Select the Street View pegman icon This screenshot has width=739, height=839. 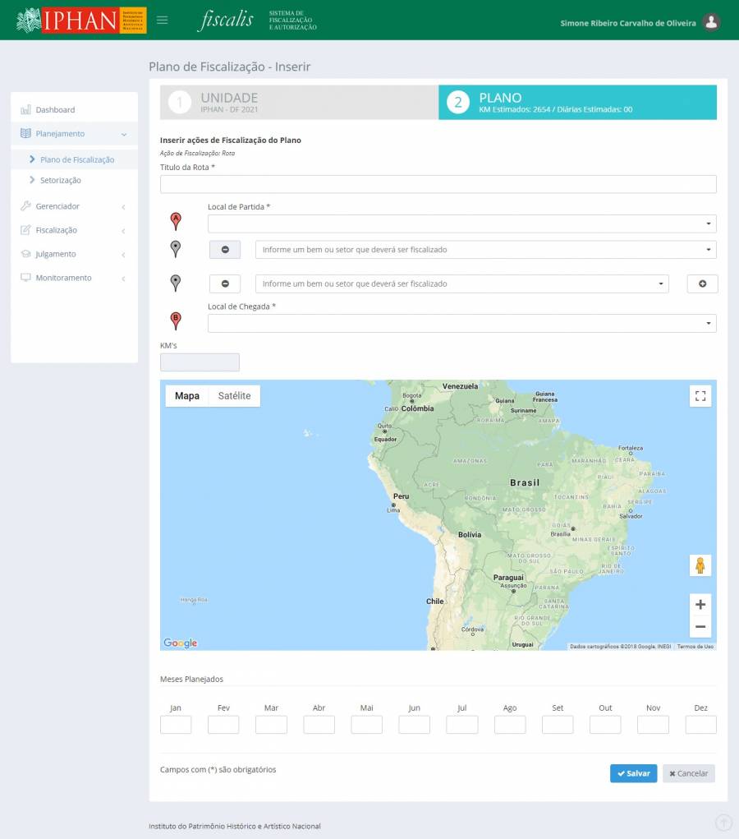pos(700,565)
